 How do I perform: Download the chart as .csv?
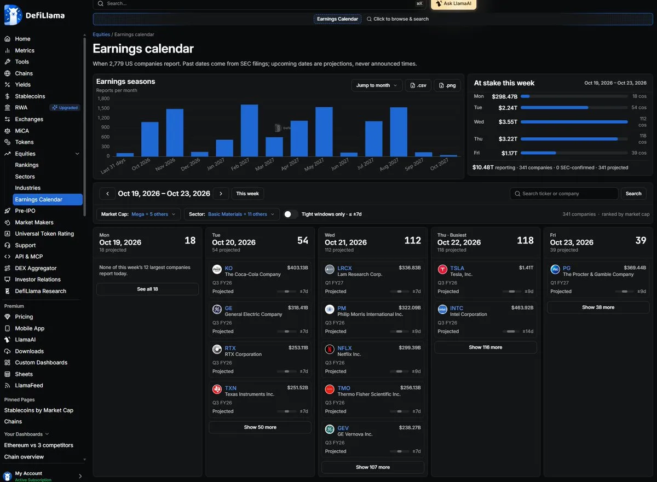tap(418, 85)
